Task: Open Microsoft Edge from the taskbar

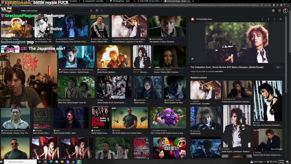Action: pos(51,162)
